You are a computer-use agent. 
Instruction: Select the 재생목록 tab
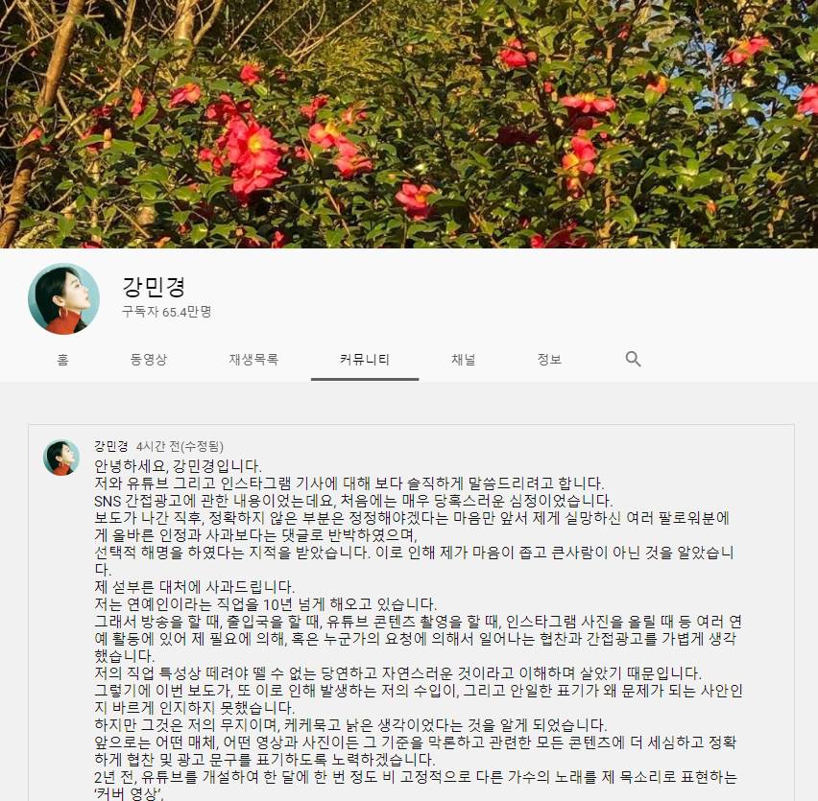point(253,359)
